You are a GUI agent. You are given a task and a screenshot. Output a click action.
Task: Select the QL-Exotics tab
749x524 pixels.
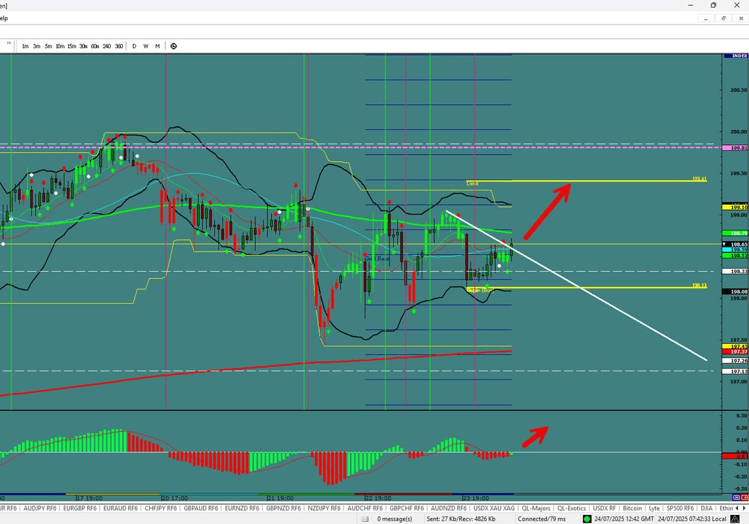pyautogui.click(x=571, y=508)
